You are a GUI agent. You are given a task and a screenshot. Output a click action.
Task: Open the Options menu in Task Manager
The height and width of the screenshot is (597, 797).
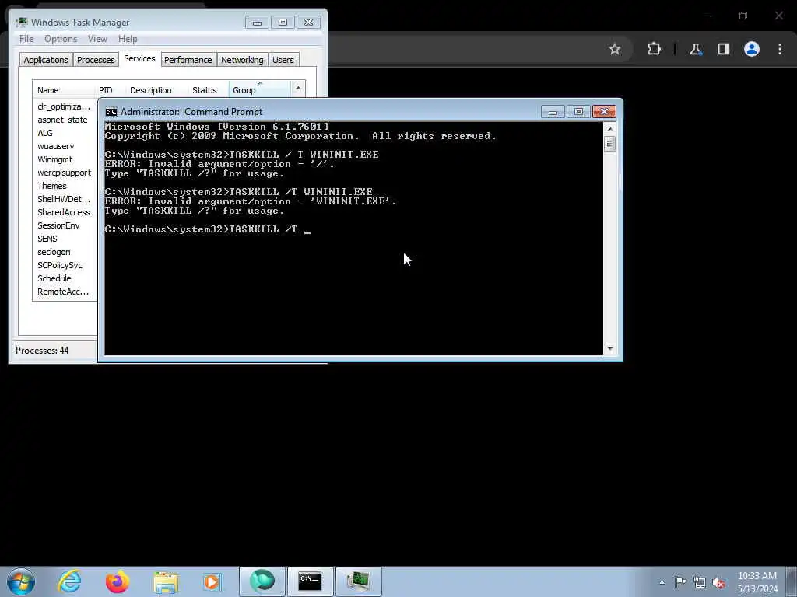pyautogui.click(x=61, y=39)
